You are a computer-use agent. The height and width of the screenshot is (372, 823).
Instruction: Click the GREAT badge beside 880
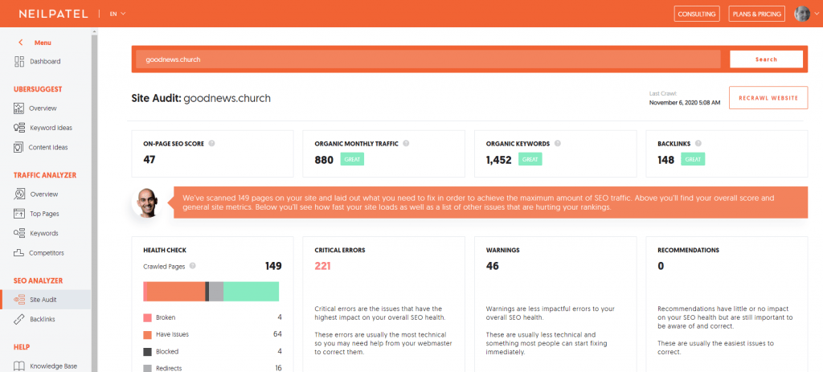[x=352, y=160]
